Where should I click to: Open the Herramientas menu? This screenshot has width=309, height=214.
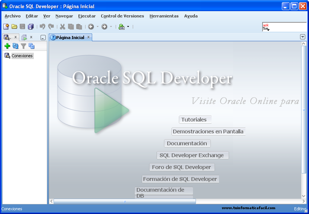pos(164,16)
